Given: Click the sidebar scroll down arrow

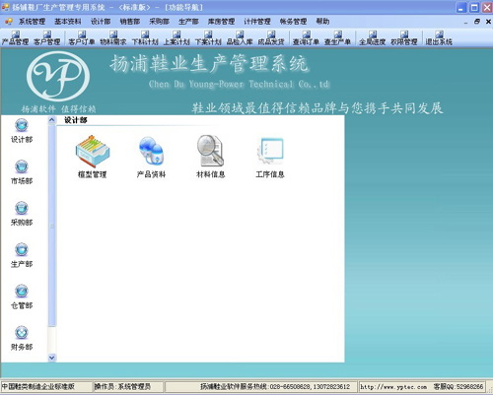Looking at the screenshot, I should click(x=51, y=358).
